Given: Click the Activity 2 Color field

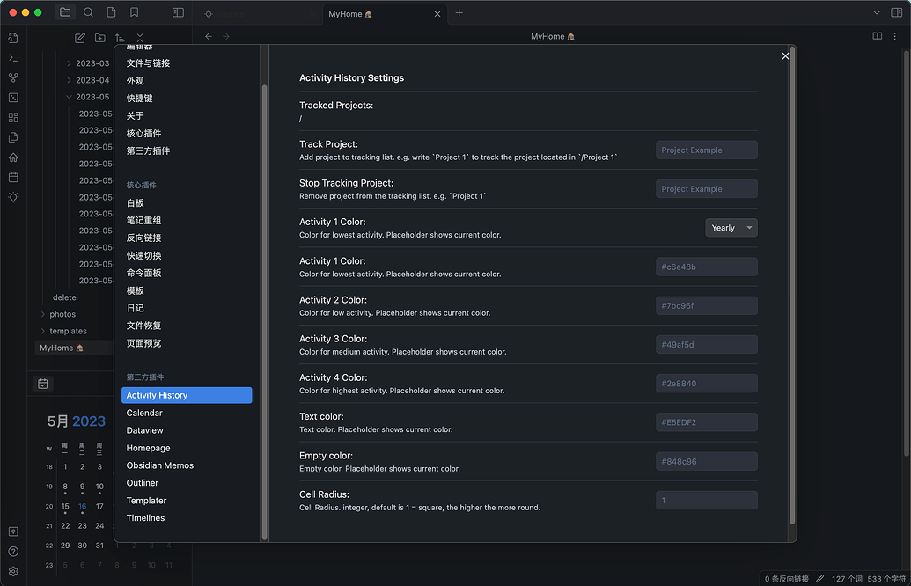Looking at the screenshot, I should 706,305.
